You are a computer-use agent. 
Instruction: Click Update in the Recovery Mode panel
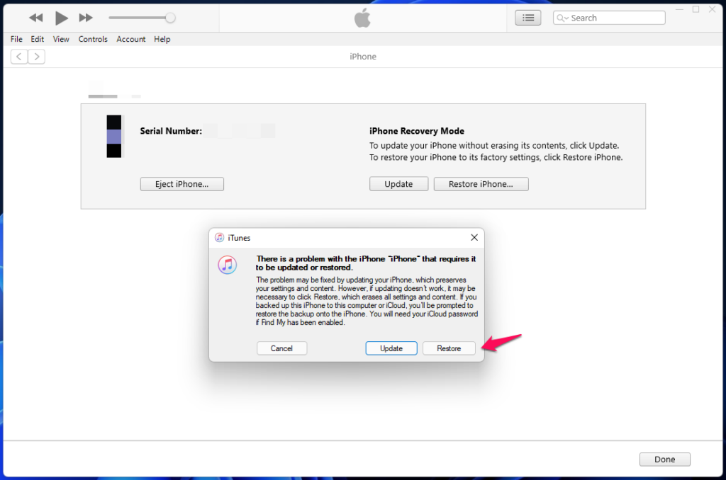coord(398,184)
